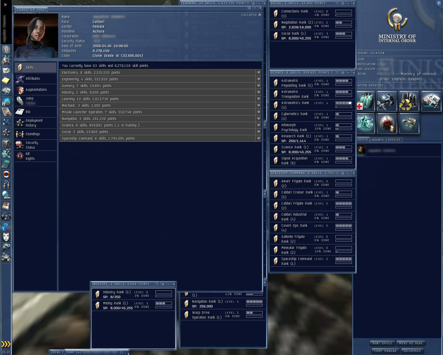The width and height of the screenshot is (443, 355).
Task: Click the Astrometrics level 4 progress bar
Action: coord(344,103)
